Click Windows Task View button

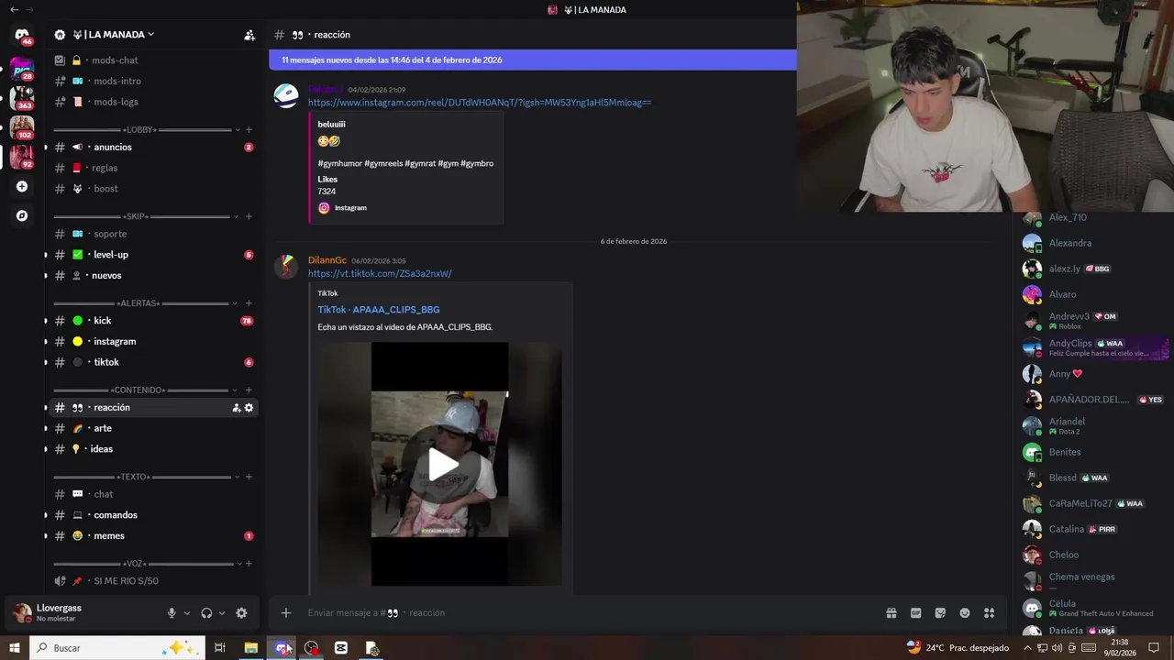pyautogui.click(x=220, y=648)
